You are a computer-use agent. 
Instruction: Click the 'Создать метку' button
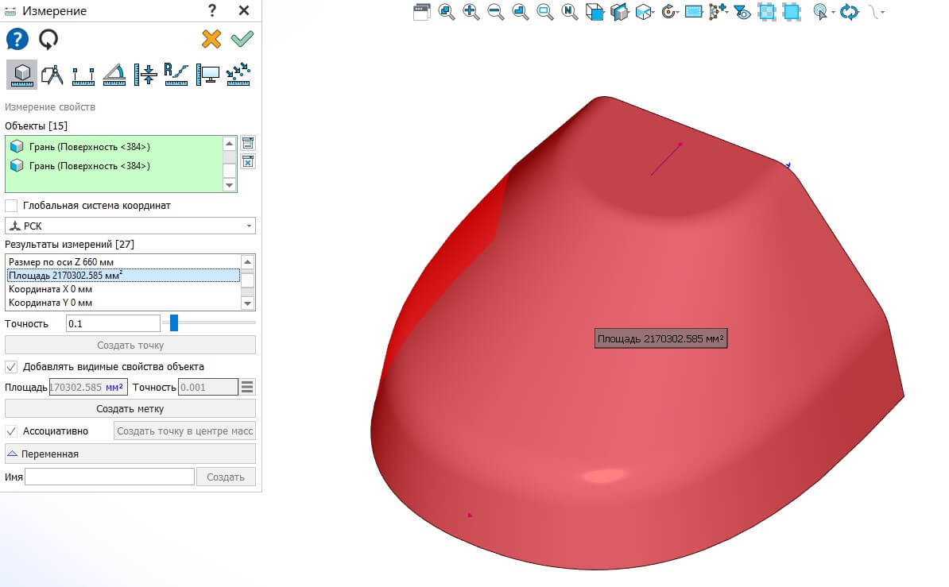[x=130, y=408]
